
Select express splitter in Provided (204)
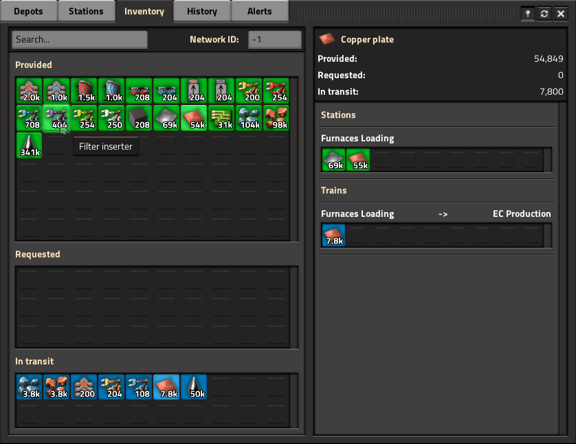tap(167, 90)
